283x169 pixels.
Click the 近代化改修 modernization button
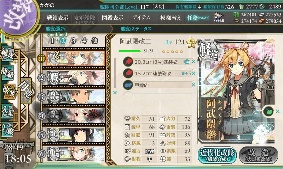[217, 155]
